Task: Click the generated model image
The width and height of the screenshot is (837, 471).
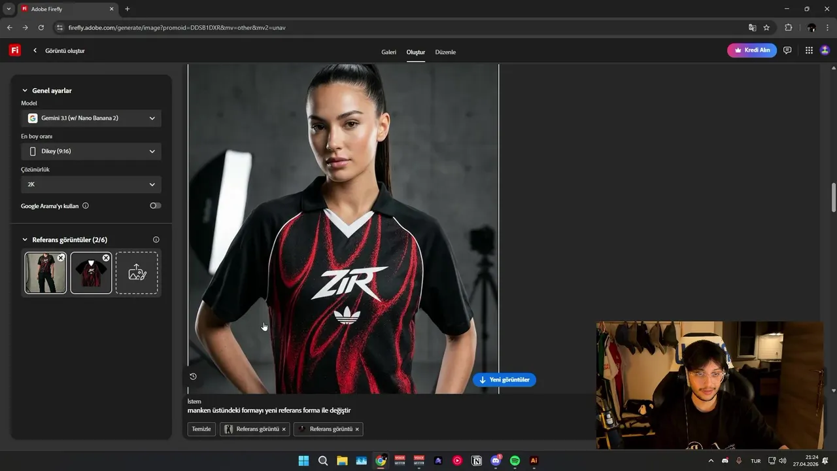Action: [343, 229]
